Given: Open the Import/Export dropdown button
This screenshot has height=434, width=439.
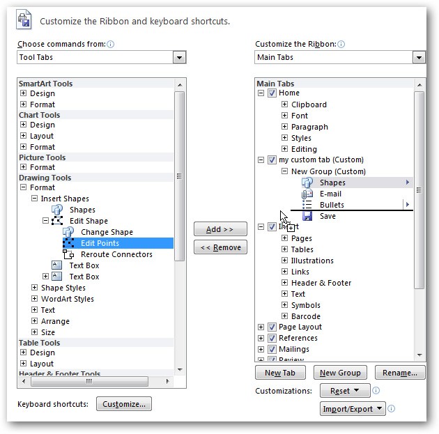Looking at the screenshot, I should [x=353, y=409].
